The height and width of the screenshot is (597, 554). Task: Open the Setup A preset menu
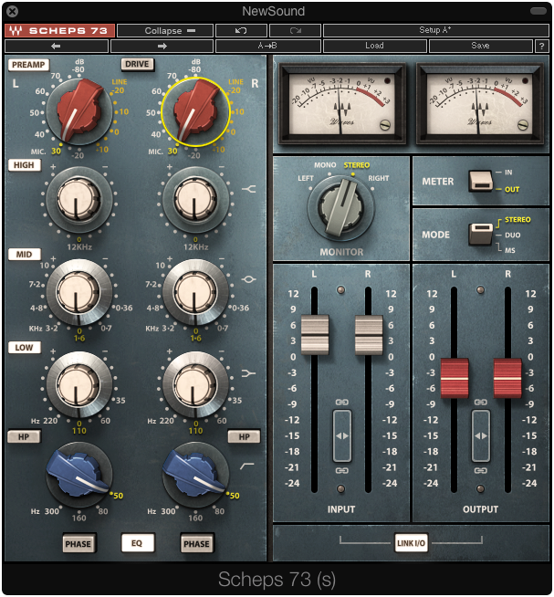(435, 30)
